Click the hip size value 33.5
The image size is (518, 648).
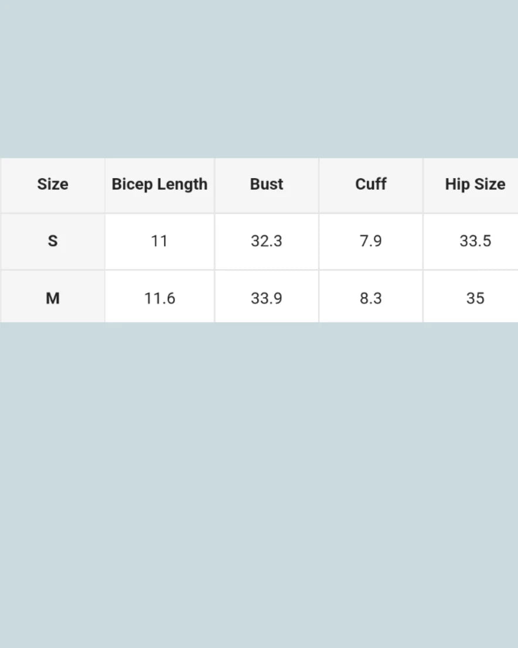(475, 241)
